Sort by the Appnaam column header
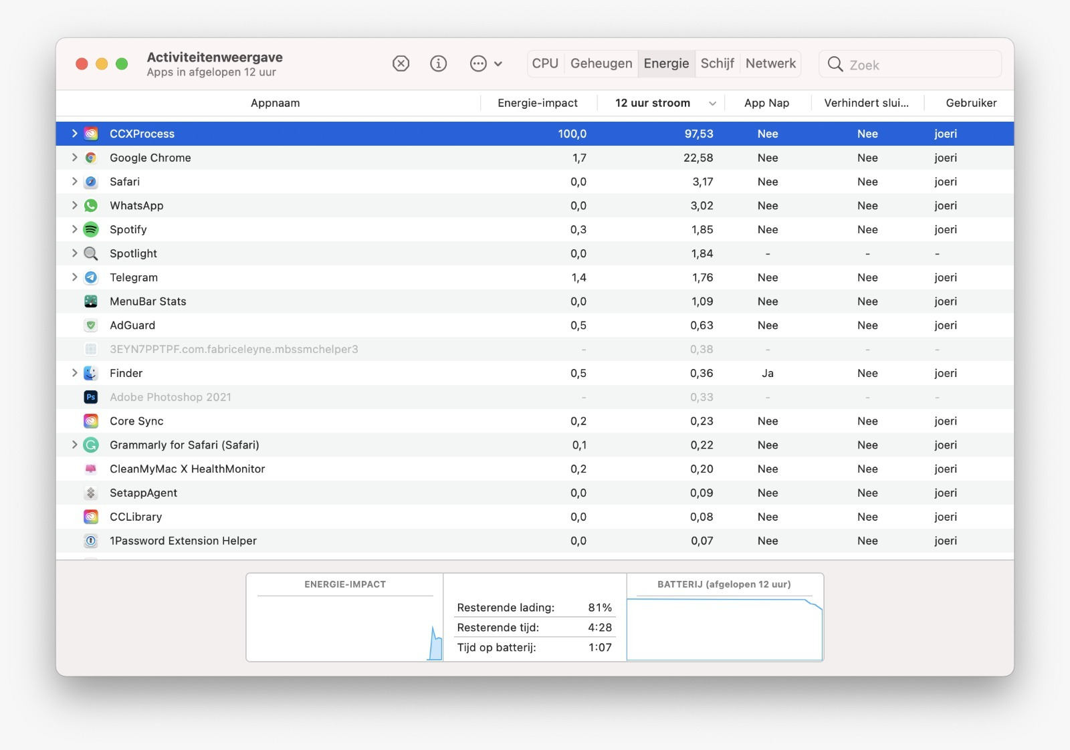This screenshot has width=1070, height=750. pos(275,103)
